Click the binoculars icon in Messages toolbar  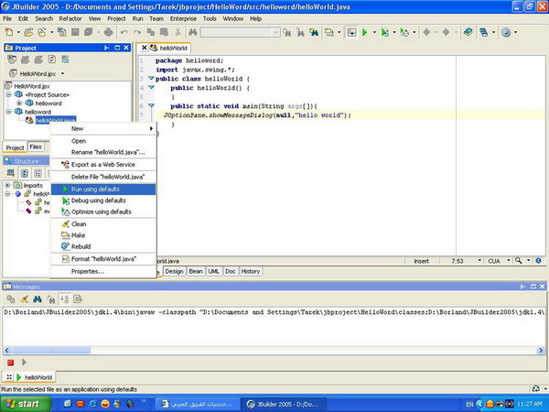coord(38,299)
